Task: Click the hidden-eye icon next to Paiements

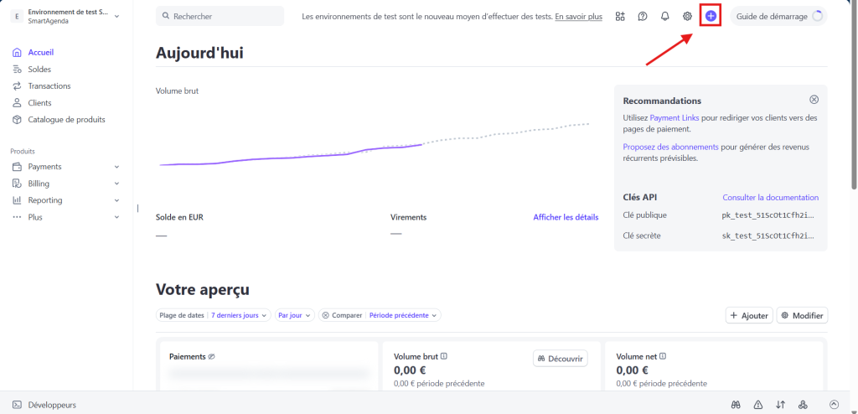Action: (x=212, y=356)
